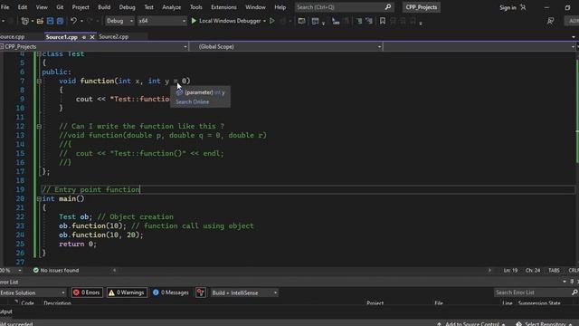579x326 pixels.
Task: Open the new project icon in toolbar
Action: (x=24, y=21)
